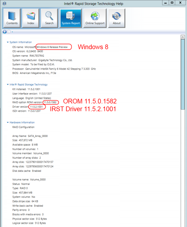Click the Processor GenuineIntel line
Image resolution: width=187 pixels, height=227 pixels.
pos(54,69)
